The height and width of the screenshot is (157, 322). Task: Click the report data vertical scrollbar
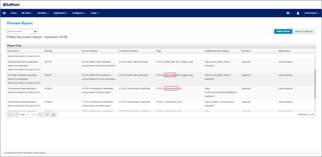315,84
